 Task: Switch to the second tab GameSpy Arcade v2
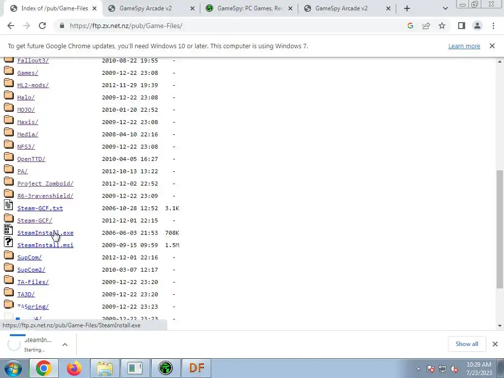pyautogui.click(x=152, y=8)
